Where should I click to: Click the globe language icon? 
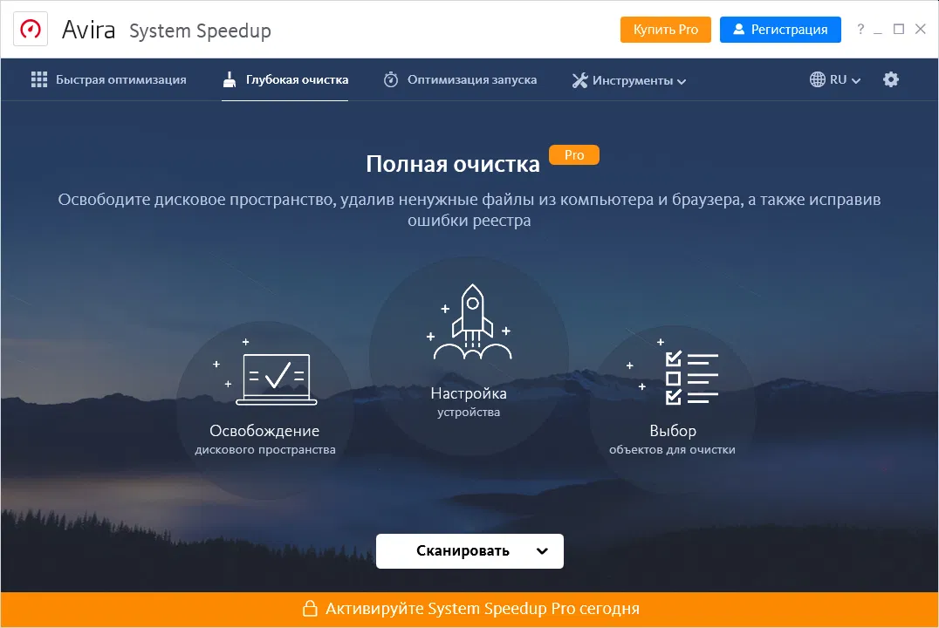tap(817, 79)
